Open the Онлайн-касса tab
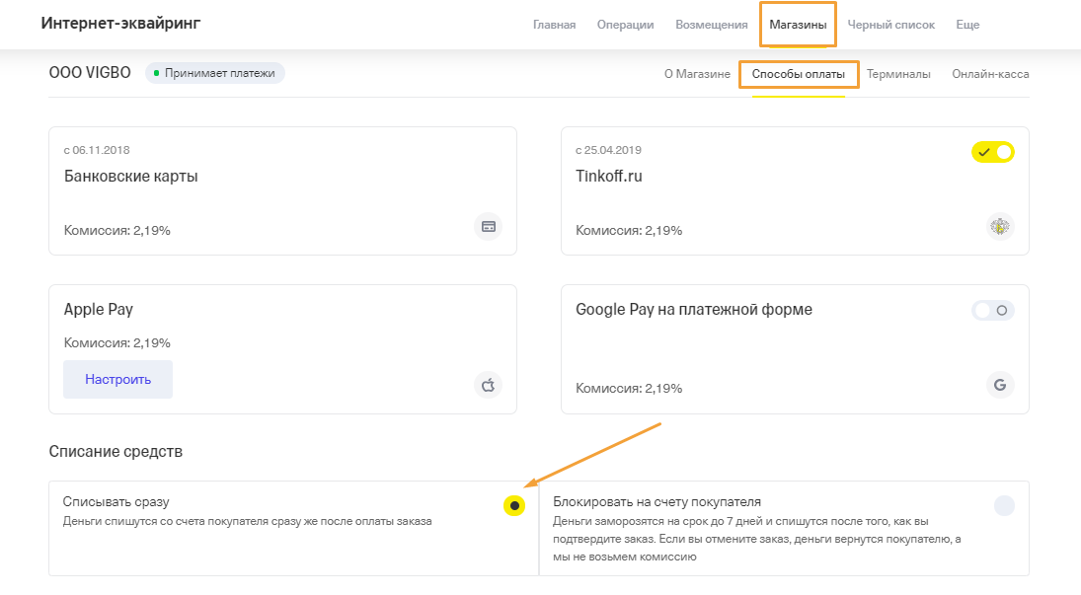The image size is (1081, 595). pos(990,74)
